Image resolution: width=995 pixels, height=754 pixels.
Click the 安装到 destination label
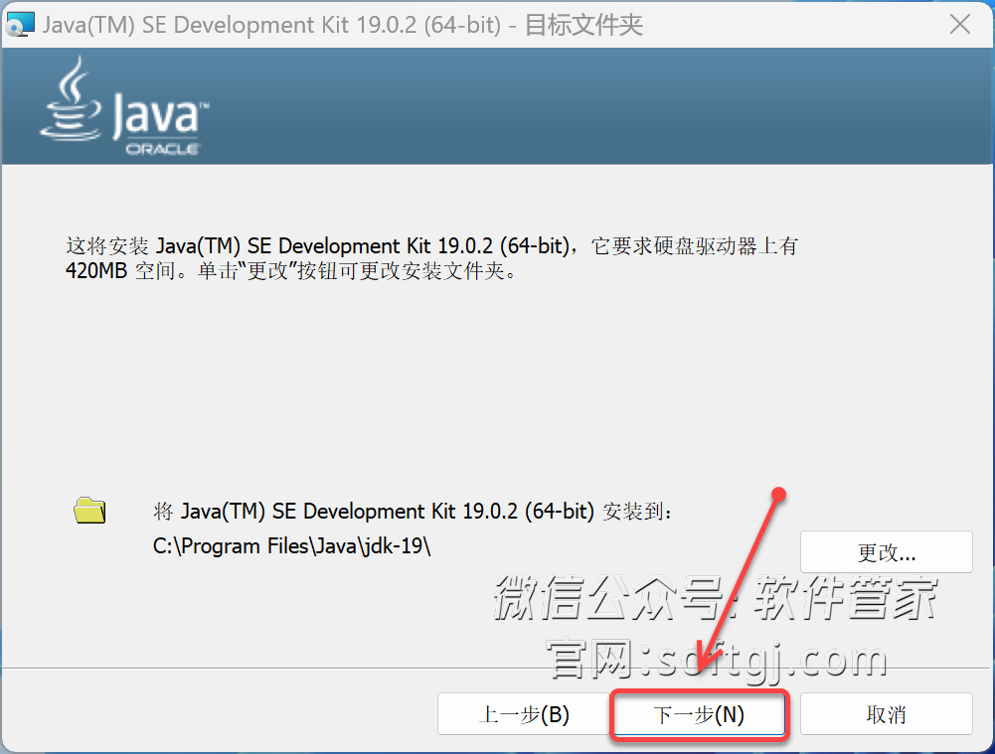(x=413, y=512)
